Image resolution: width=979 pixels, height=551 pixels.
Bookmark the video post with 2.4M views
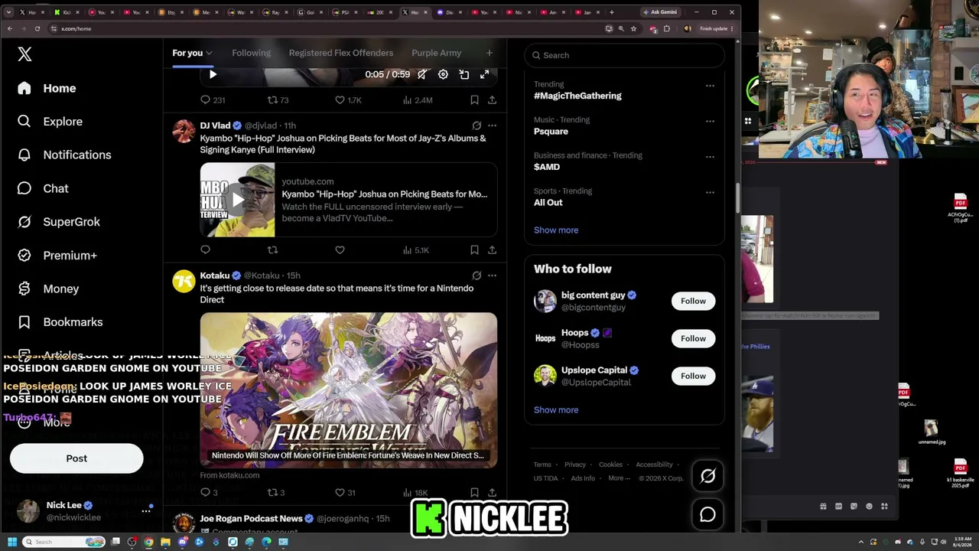pyautogui.click(x=474, y=100)
